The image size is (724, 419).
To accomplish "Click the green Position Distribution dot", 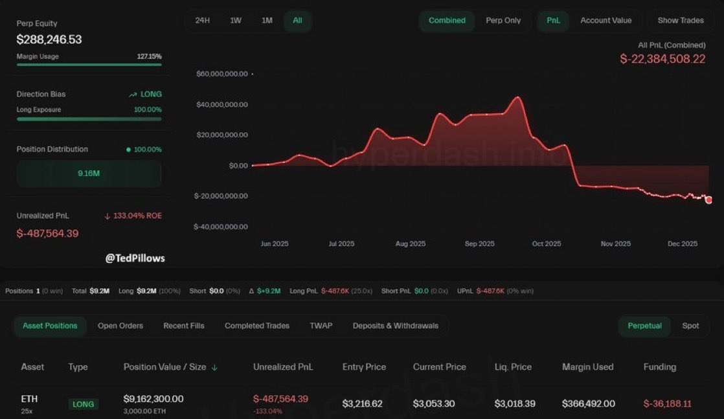I will coord(128,150).
